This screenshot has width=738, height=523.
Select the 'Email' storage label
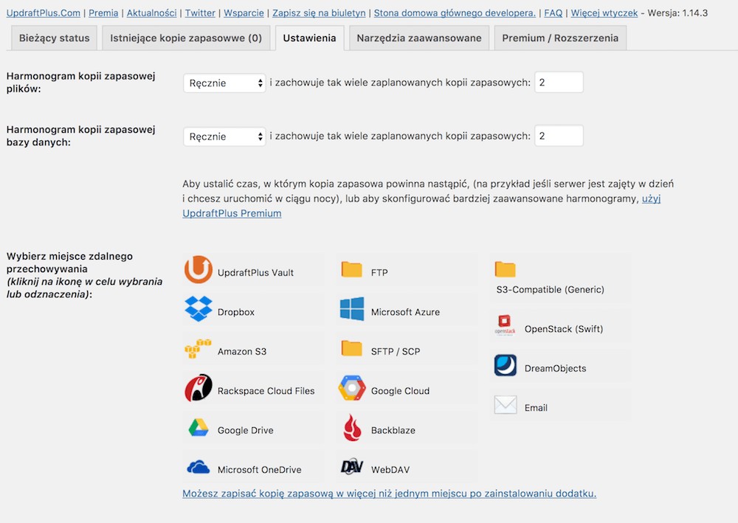pos(536,408)
